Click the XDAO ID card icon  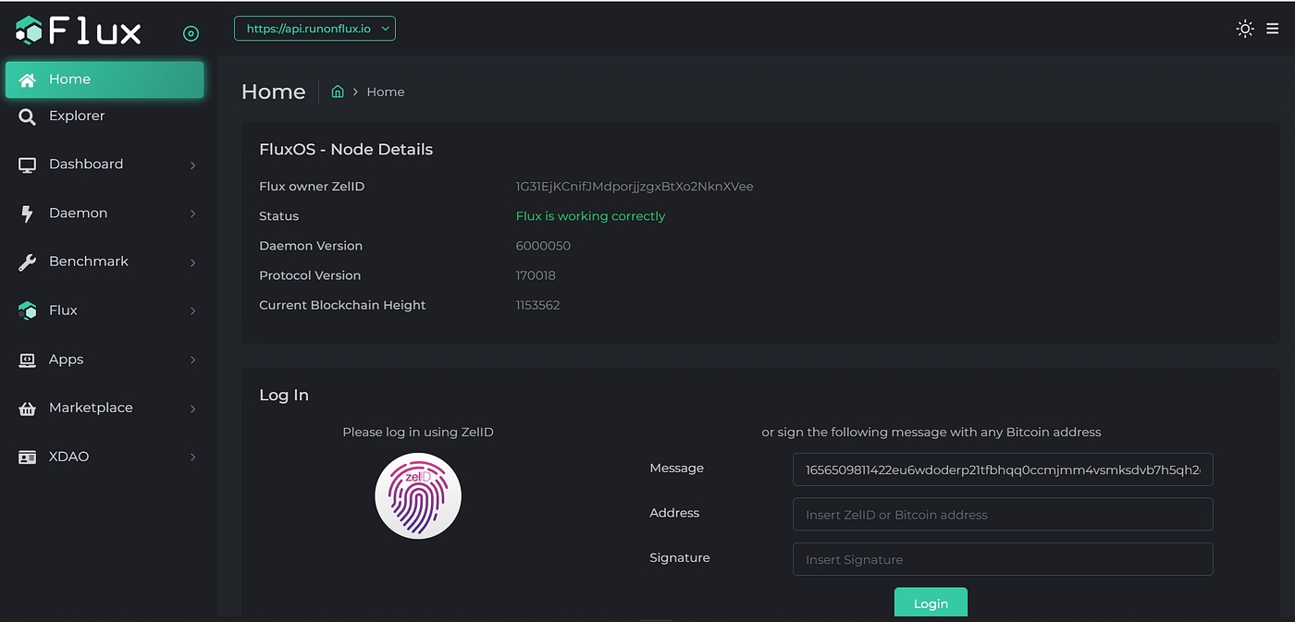pyautogui.click(x=28, y=457)
